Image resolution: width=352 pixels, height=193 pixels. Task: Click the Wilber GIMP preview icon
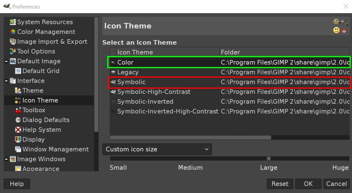(343, 22)
